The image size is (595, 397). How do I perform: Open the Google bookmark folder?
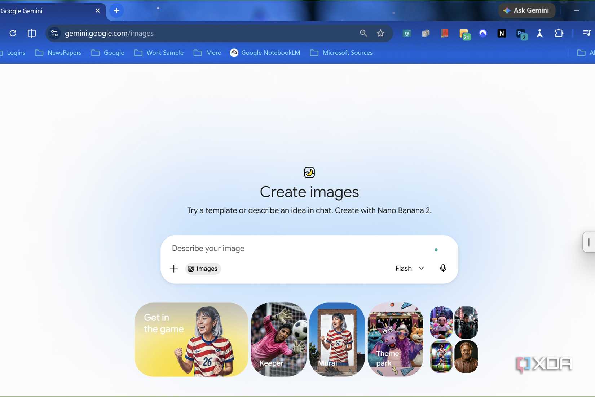pos(107,53)
